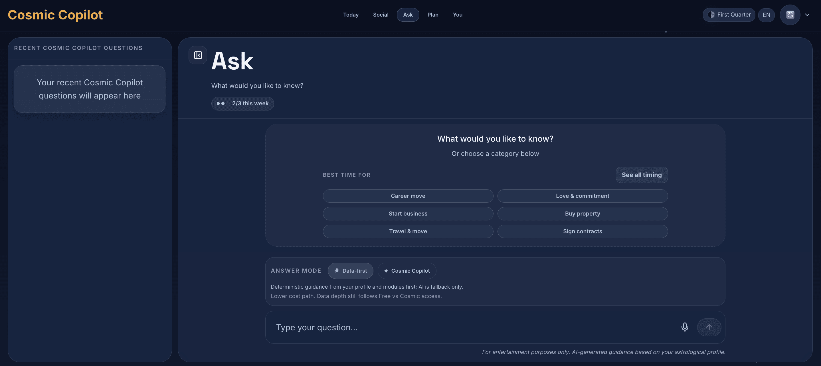821x366 pixels.
Task: Select the EN language circle
Action: [x=767, y=15]
